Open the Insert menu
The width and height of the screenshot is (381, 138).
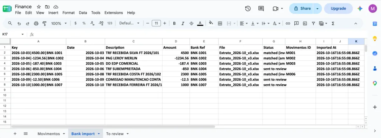click(53, 13)
